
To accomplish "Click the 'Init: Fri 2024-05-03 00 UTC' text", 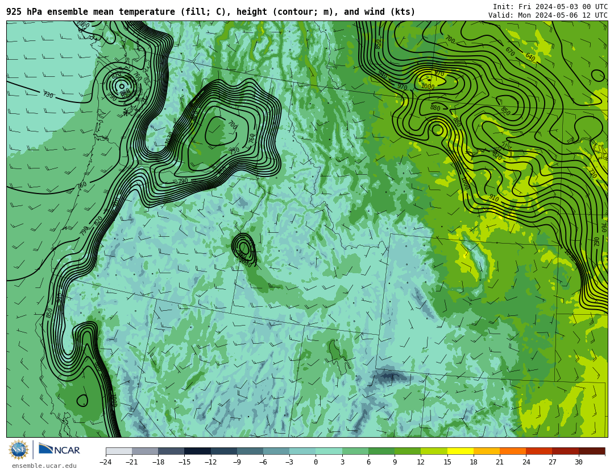I will point(550,7).
